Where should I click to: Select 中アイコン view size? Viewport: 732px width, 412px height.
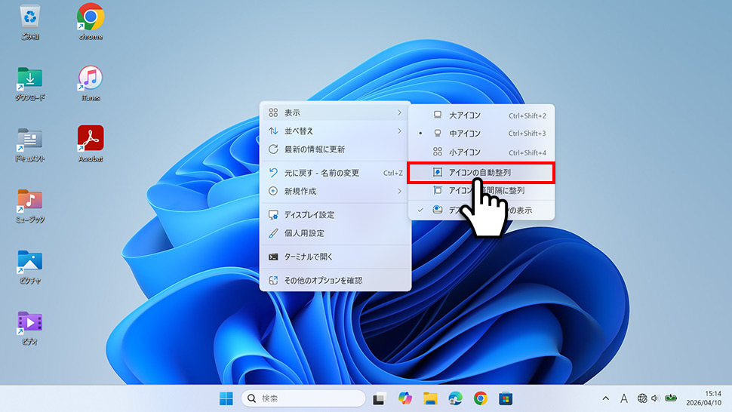click(x=481, y=134)
